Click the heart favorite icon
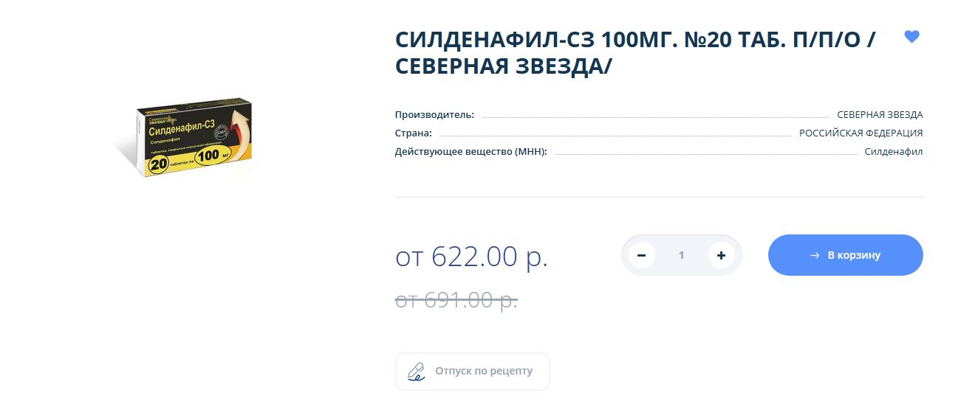 (x=911, y=37)
